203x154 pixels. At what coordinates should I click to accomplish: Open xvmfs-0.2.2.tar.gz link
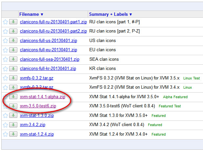(37, 87)
